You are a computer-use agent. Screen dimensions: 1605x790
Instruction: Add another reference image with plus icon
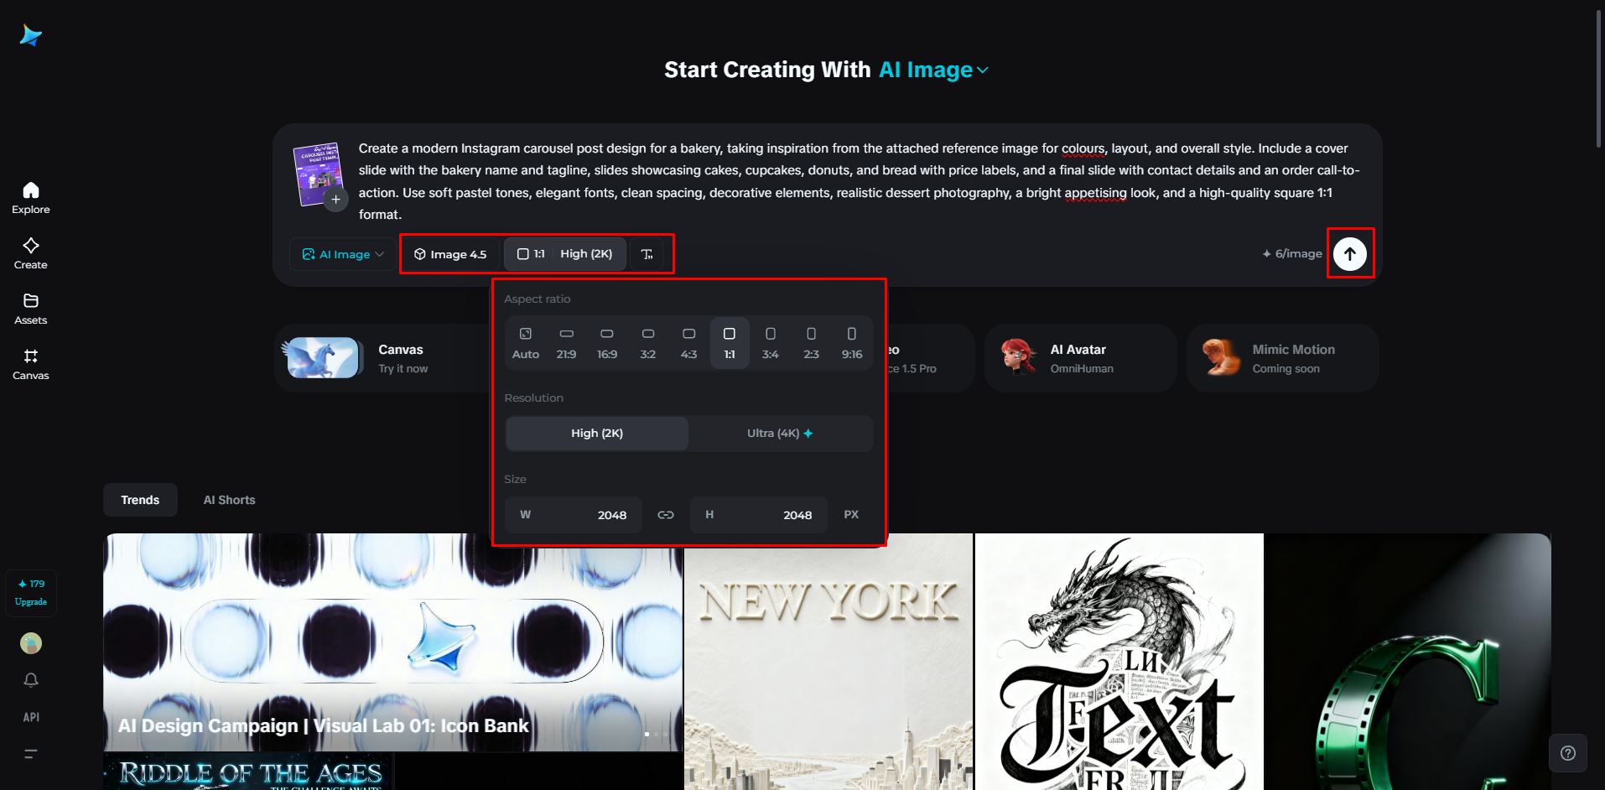(335, 200)
